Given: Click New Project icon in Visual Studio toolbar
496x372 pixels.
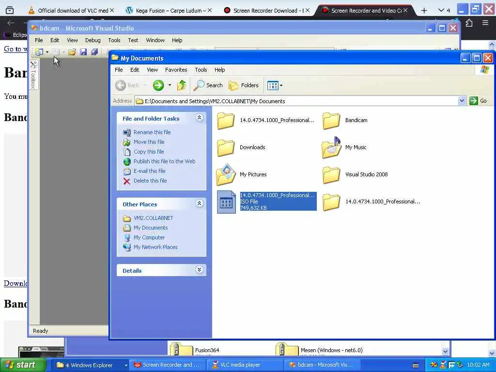Looking at the screenshot, I should [39, 52].
